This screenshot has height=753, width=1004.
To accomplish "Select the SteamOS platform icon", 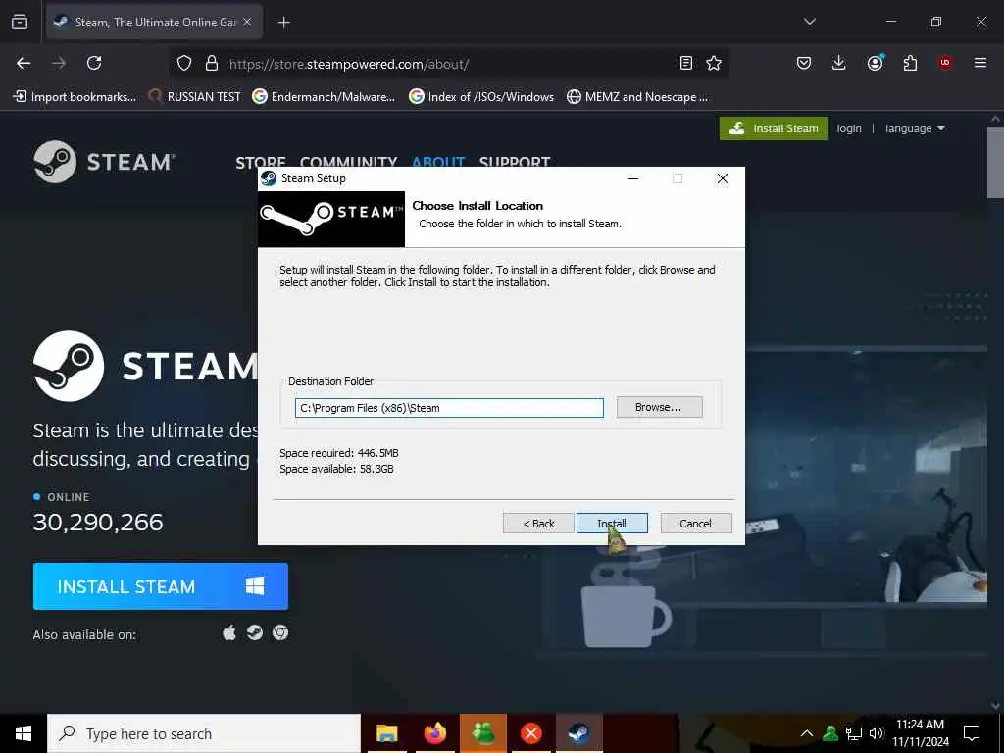I will [255, 632].
